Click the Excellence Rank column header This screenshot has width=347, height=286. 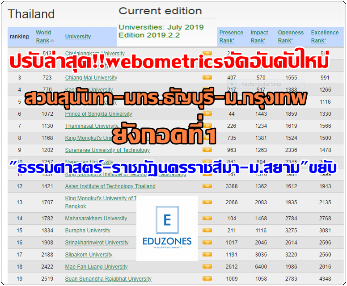324,37
